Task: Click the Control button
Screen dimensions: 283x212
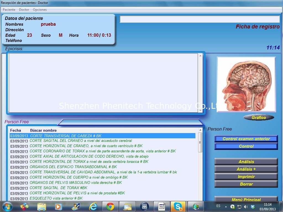Action: pyautogui.click(x=246, y=146)
